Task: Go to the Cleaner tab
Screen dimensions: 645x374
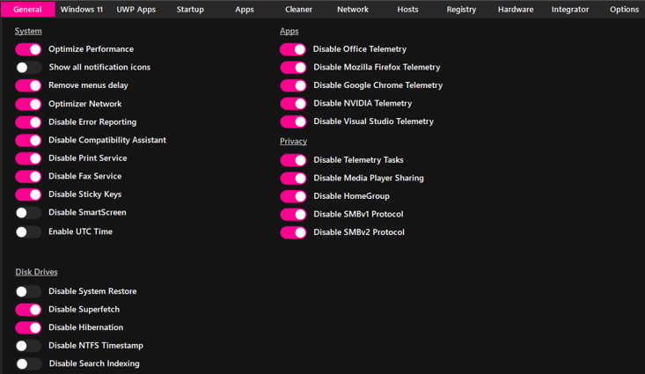Action: (x=298, y=10)
